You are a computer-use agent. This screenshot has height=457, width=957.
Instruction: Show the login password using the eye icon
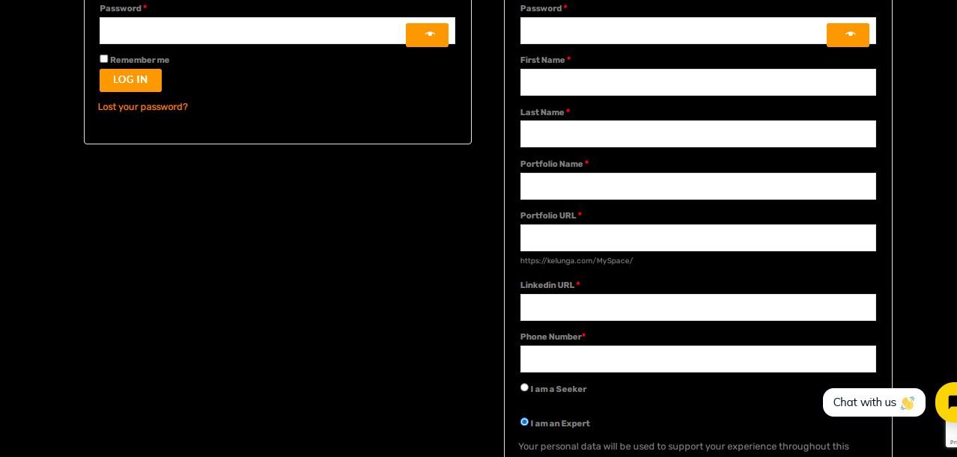pyautogui.click(x=427, y=35)
